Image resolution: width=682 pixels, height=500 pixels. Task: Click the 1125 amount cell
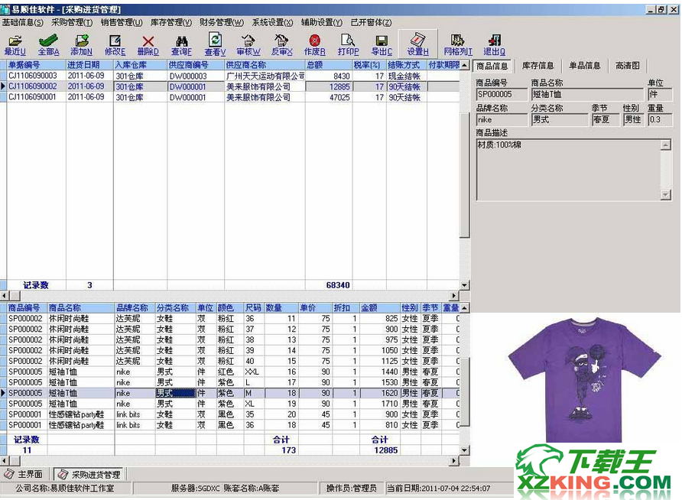[x=380, y=362]
